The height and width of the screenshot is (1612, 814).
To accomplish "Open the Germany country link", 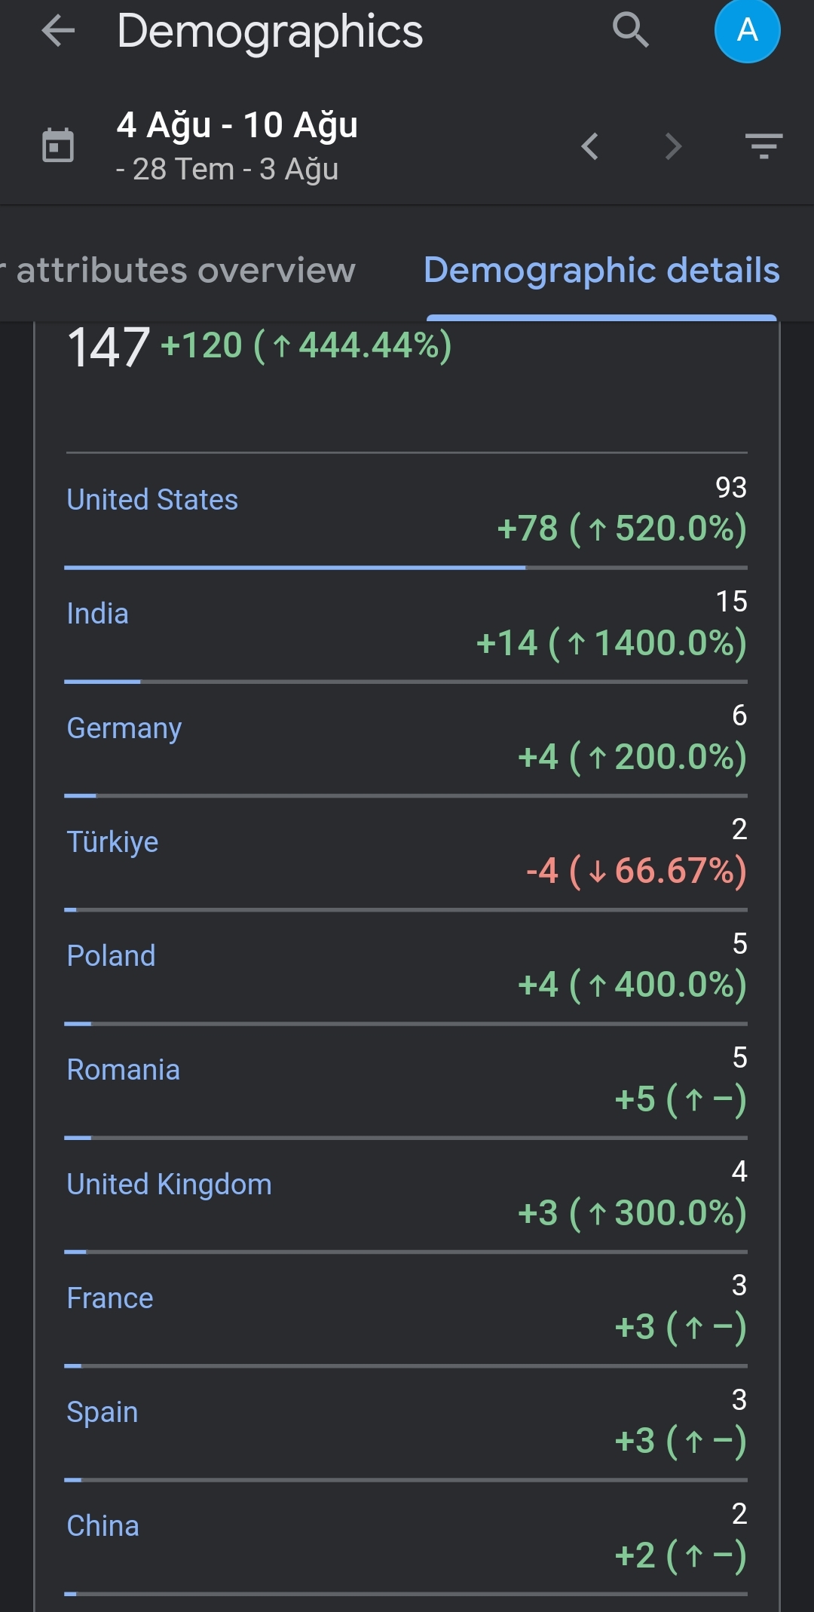I will coord(124,728).
